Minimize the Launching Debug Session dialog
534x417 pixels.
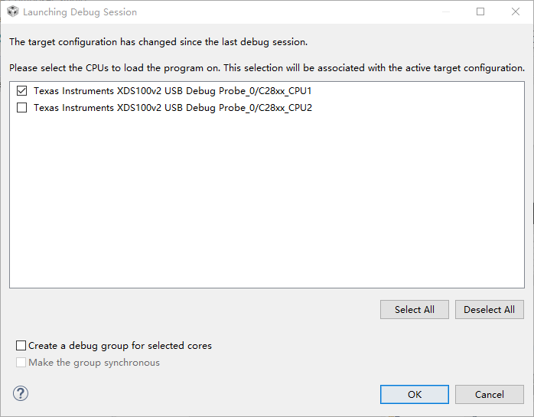pyautogui.click(x=445, y=12)
